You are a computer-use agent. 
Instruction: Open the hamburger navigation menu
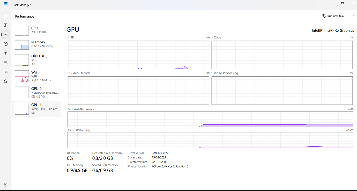5,16
